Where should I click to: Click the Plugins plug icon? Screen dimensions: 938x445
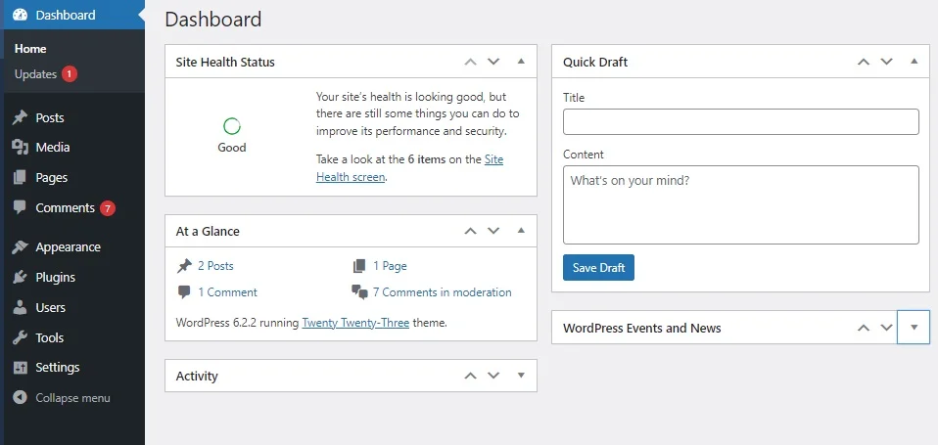click(20, 277)
